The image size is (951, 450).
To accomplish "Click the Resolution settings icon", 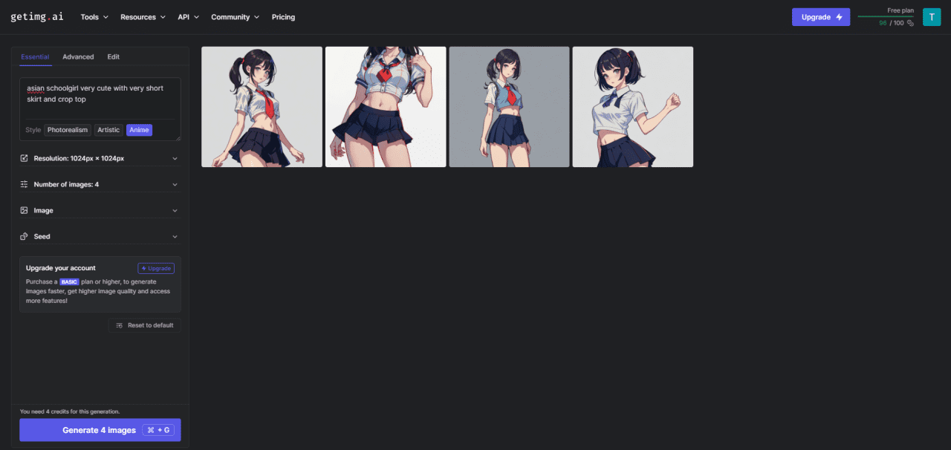I will click(22, 158).
